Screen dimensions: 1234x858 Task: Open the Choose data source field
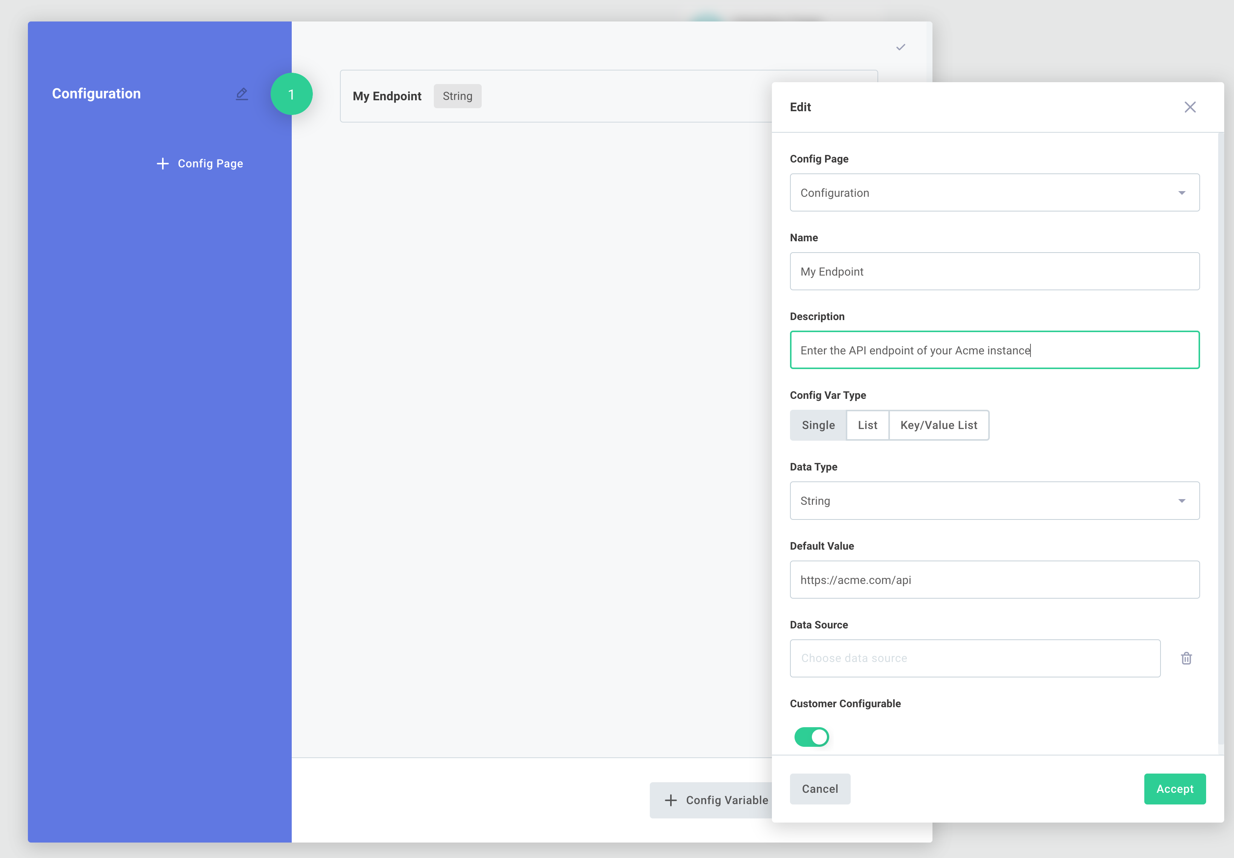tap(975, 658)
